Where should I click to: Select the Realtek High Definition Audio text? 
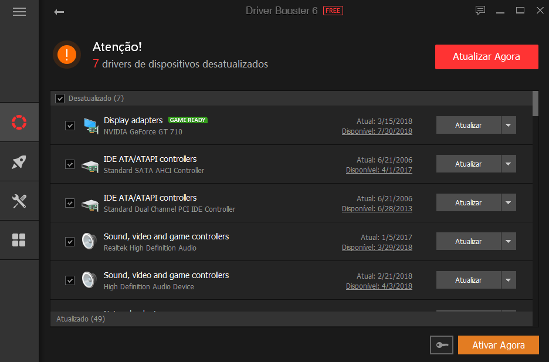(x=150, y=248)
